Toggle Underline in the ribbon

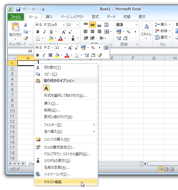click(51, 32)
